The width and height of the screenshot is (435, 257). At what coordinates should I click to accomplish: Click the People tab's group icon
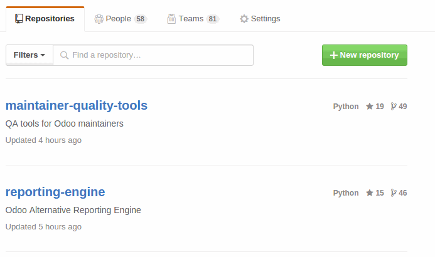click(x=99, y=19)
